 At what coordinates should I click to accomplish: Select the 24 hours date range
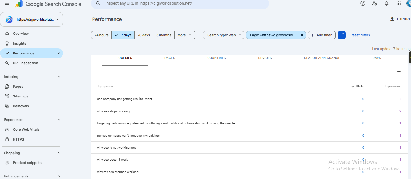point(101,35)
